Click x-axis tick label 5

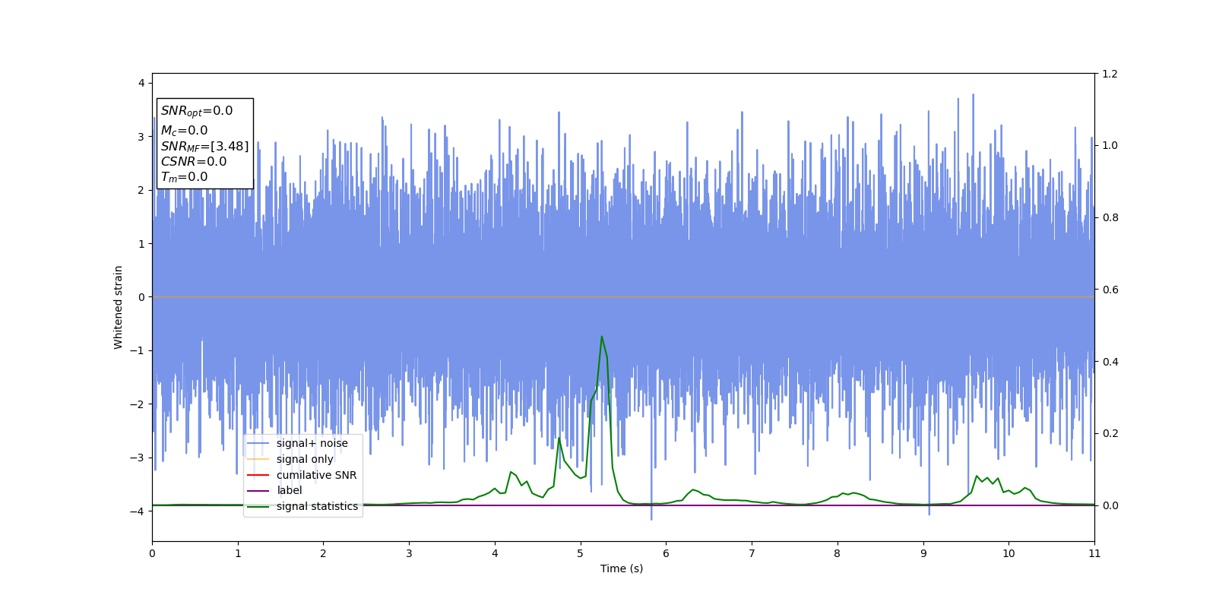tap(581, 553)
